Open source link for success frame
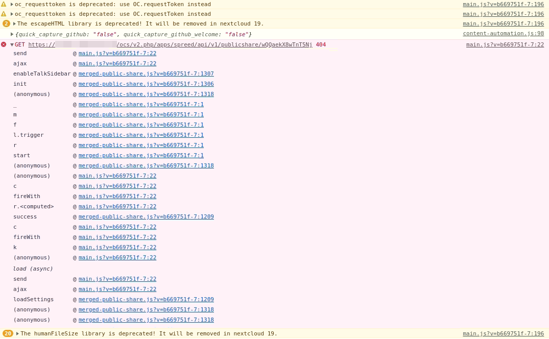The image size is (549, 339). [146, 216]
